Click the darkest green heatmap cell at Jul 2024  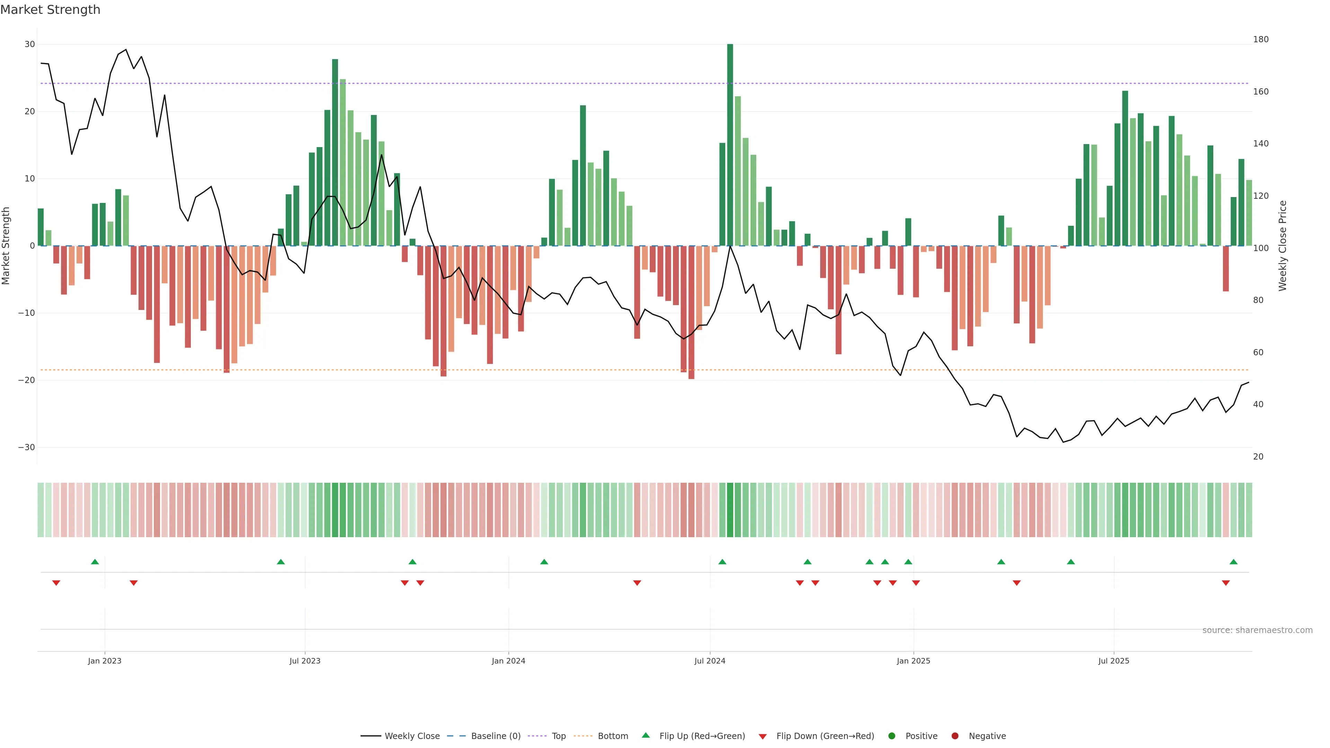pos(730,509)
